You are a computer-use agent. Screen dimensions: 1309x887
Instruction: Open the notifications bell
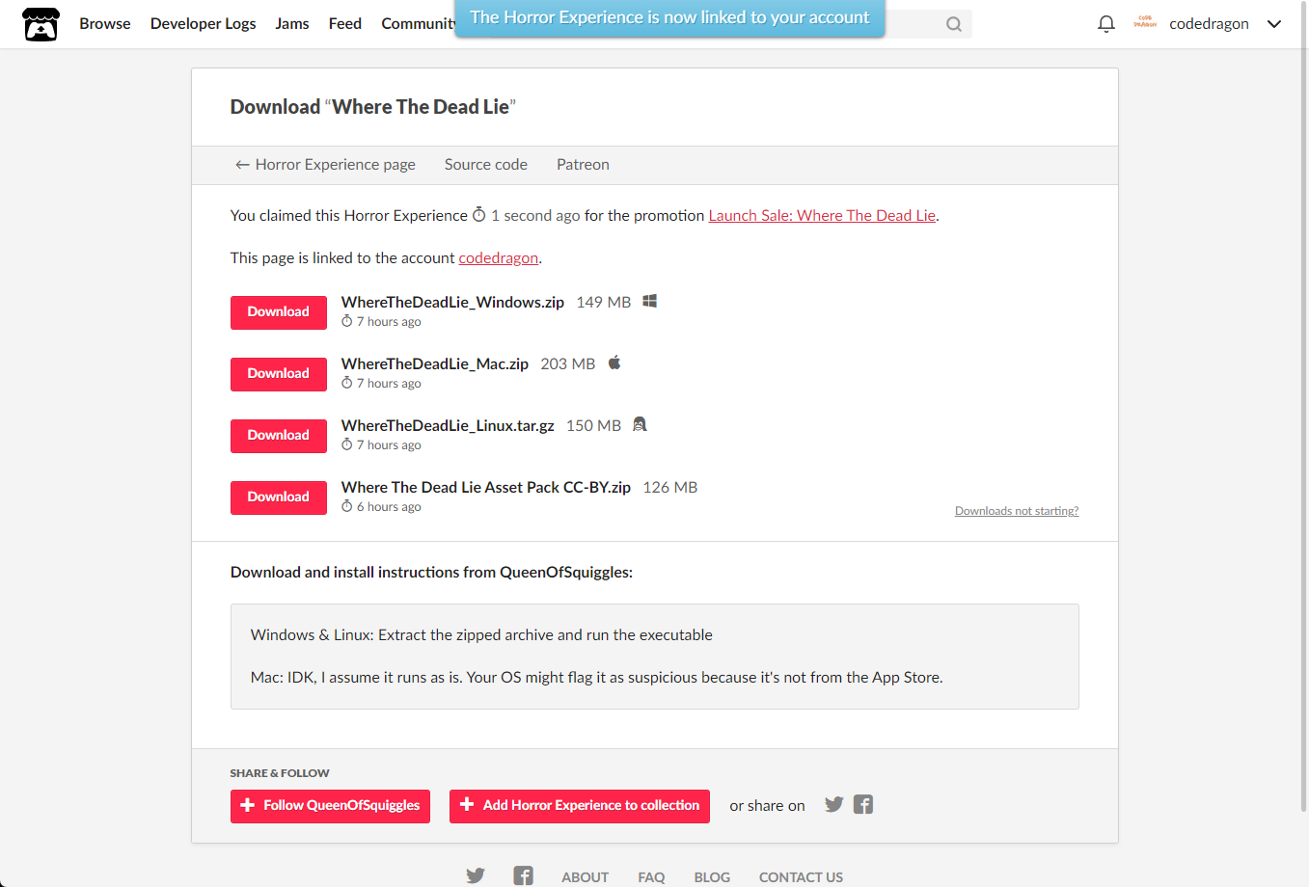click(x=1106, y=24)
